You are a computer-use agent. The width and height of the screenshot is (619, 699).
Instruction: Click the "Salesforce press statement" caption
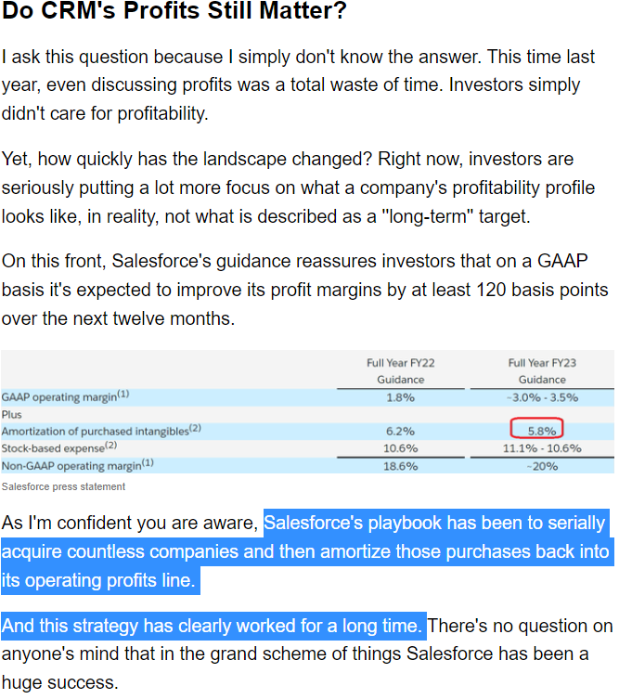tap(63, 486)
